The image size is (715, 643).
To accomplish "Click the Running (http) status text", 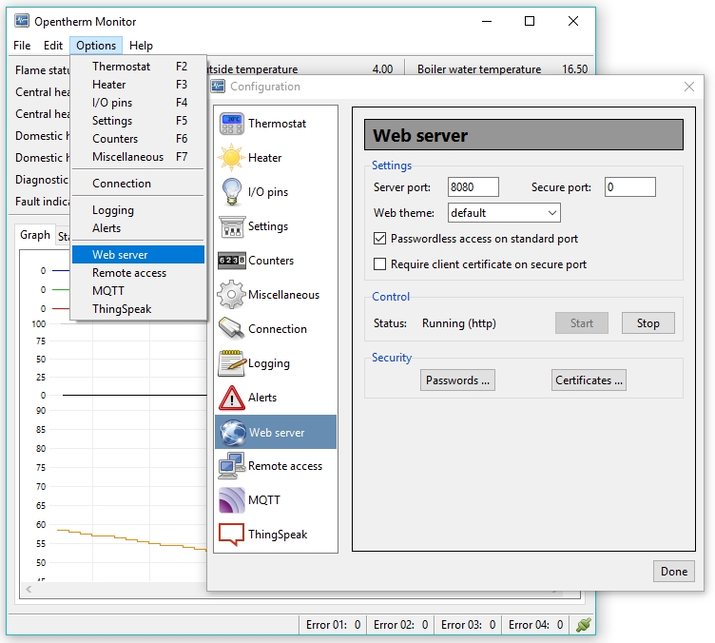I will tap(458, 323).
